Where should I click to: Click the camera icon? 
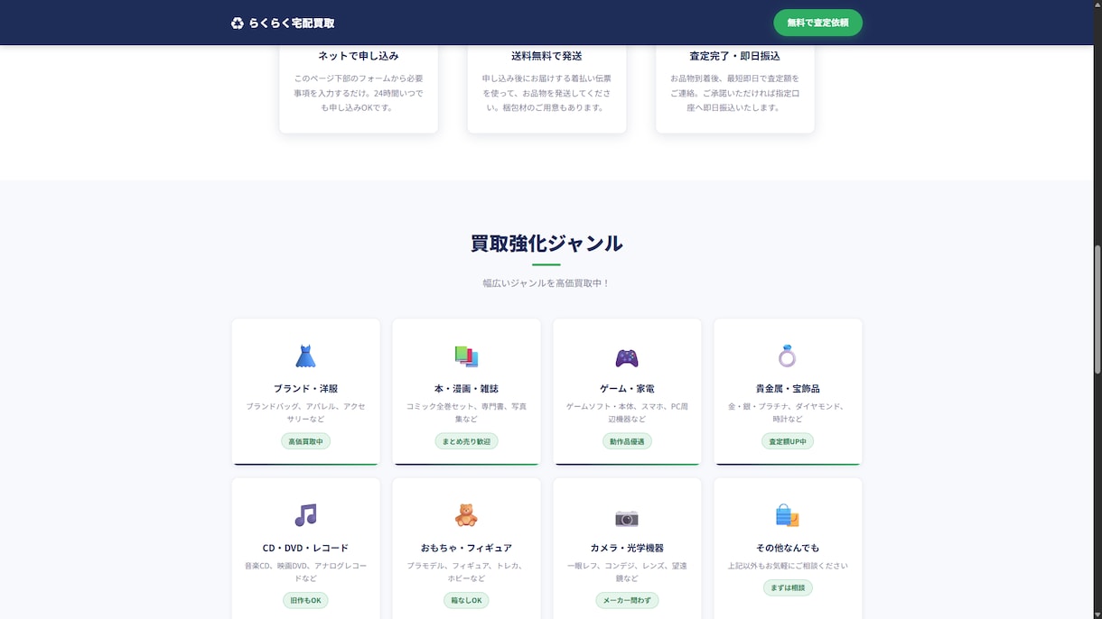(x=627, y=517)
